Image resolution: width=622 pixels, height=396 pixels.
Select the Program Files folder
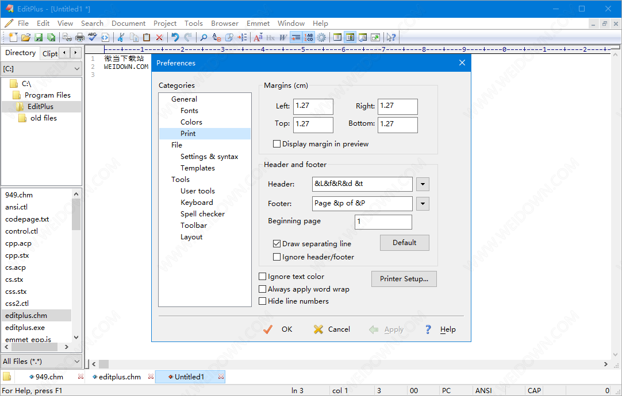(x=47, y=95)
